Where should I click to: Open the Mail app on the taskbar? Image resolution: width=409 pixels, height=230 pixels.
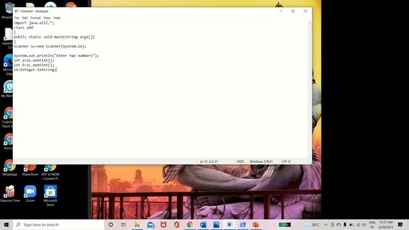pos(151,224)
